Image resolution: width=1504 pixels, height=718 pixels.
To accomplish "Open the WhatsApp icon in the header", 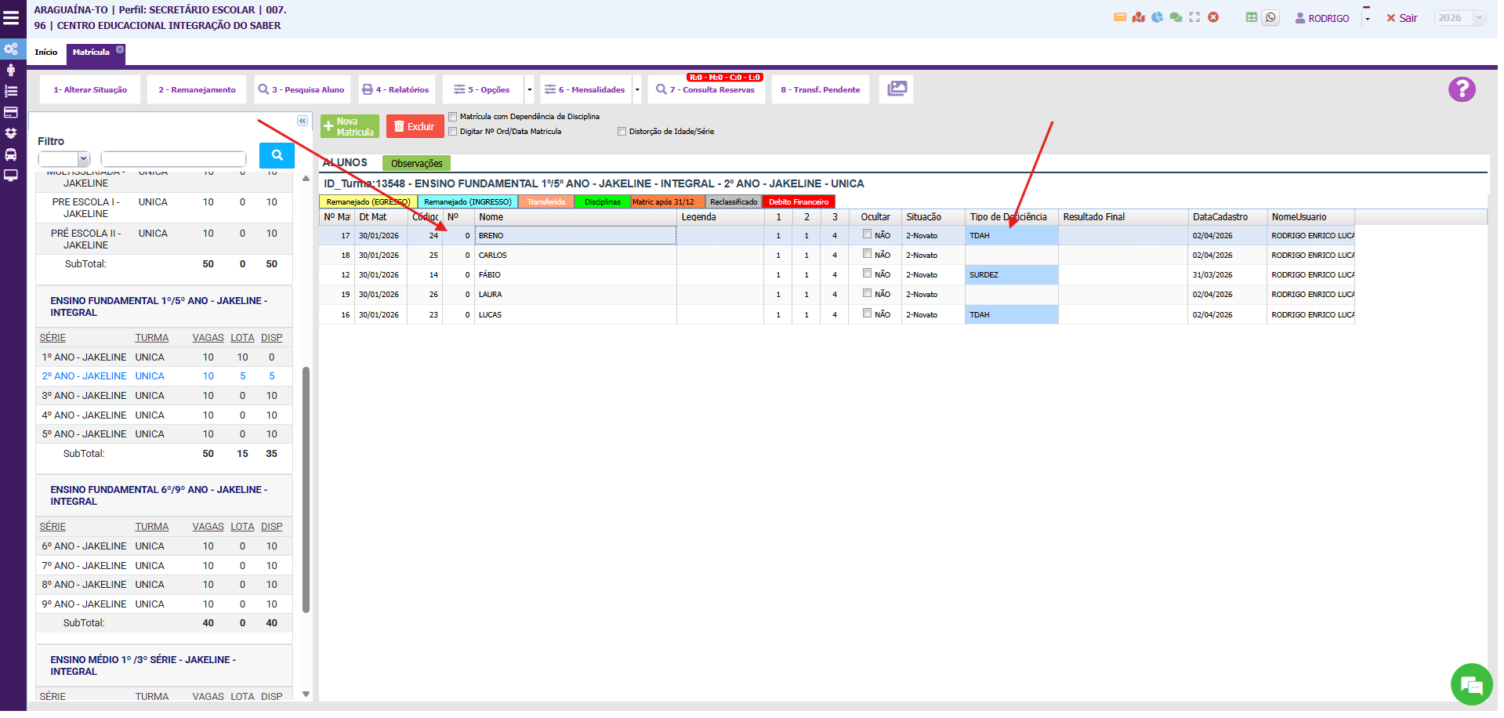I will (1270, 17).
